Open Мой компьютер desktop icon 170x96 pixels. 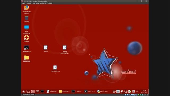[x=27, y=27]
